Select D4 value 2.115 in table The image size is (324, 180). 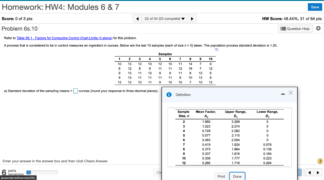click(235, 135)
